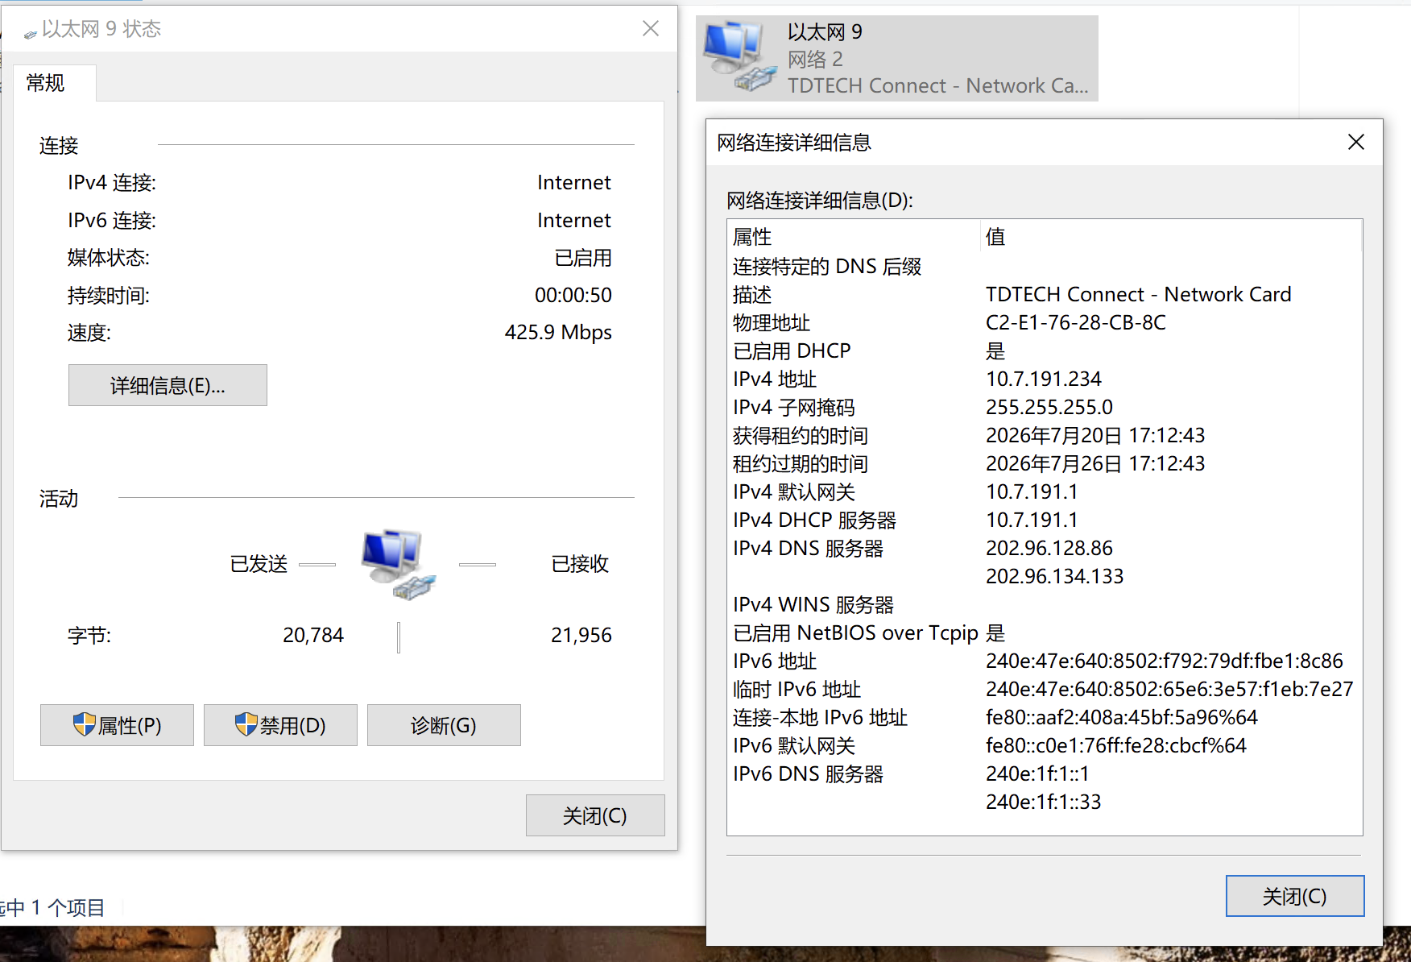The width and height of the screenshot is (1411, 962).
Task: Close the 以太网 9 状态 window
Action: coord(651,29)
